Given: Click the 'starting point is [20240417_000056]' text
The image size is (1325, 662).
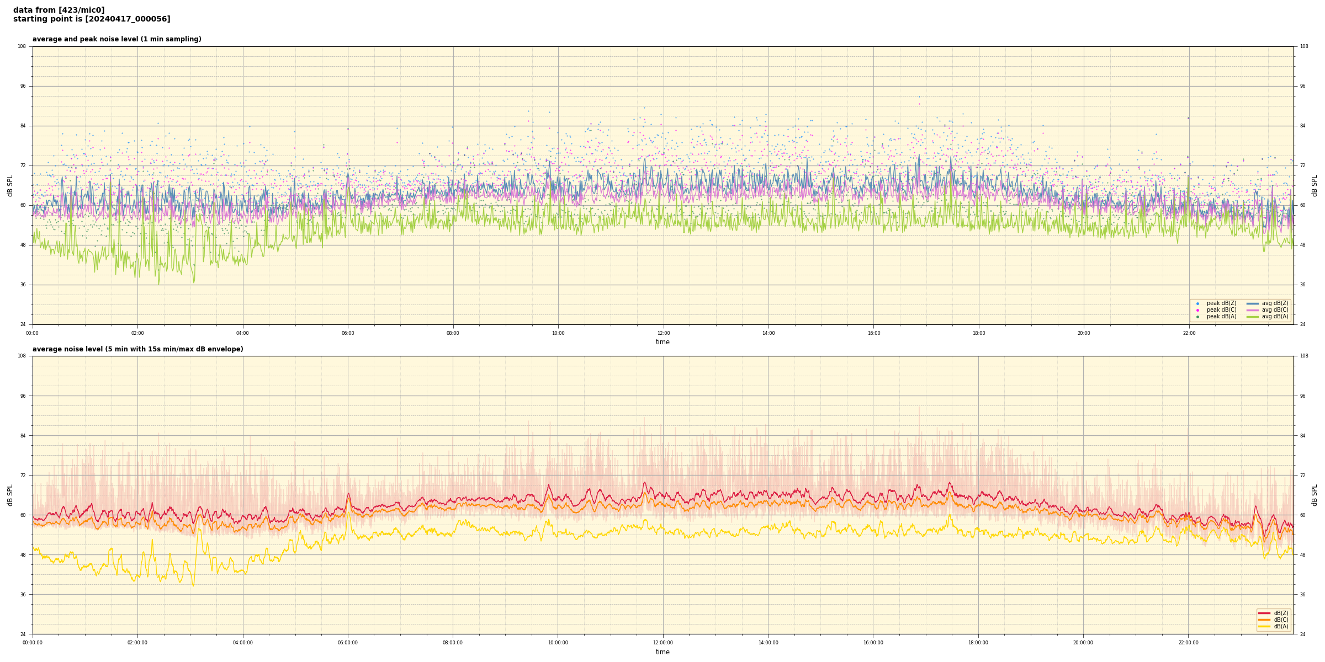Looking at the screenshot, I should pos(92,19).
